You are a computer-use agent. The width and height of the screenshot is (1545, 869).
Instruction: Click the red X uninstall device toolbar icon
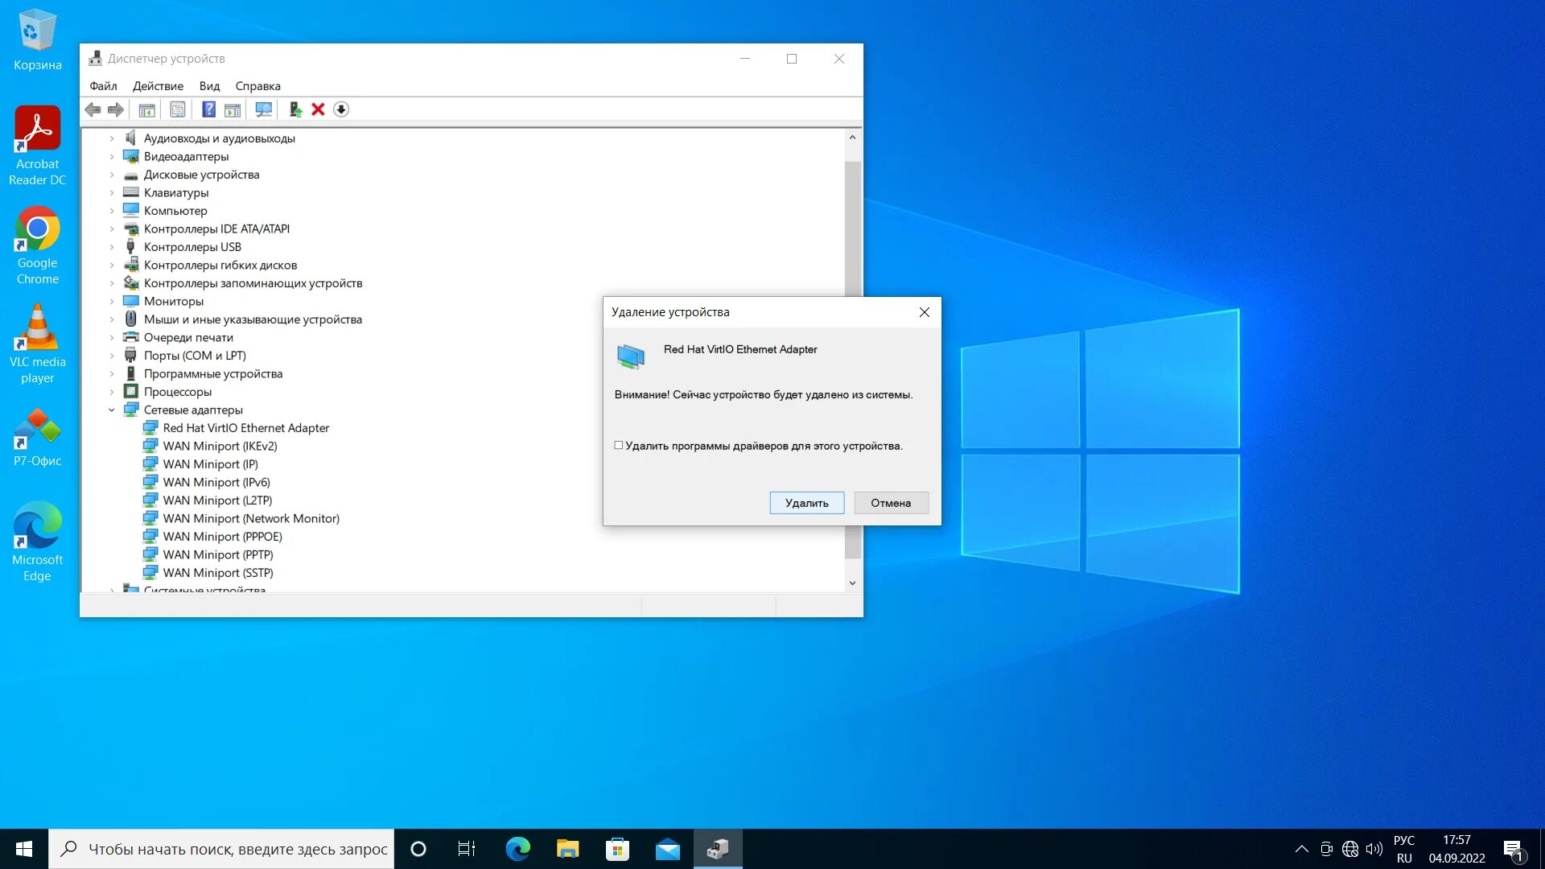[x=318, y=109]
